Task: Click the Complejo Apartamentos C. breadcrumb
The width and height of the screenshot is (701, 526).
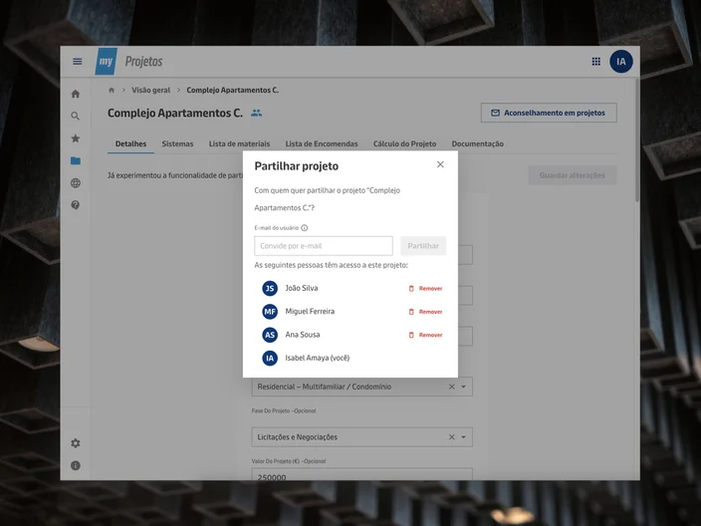Action: [232, 90]
